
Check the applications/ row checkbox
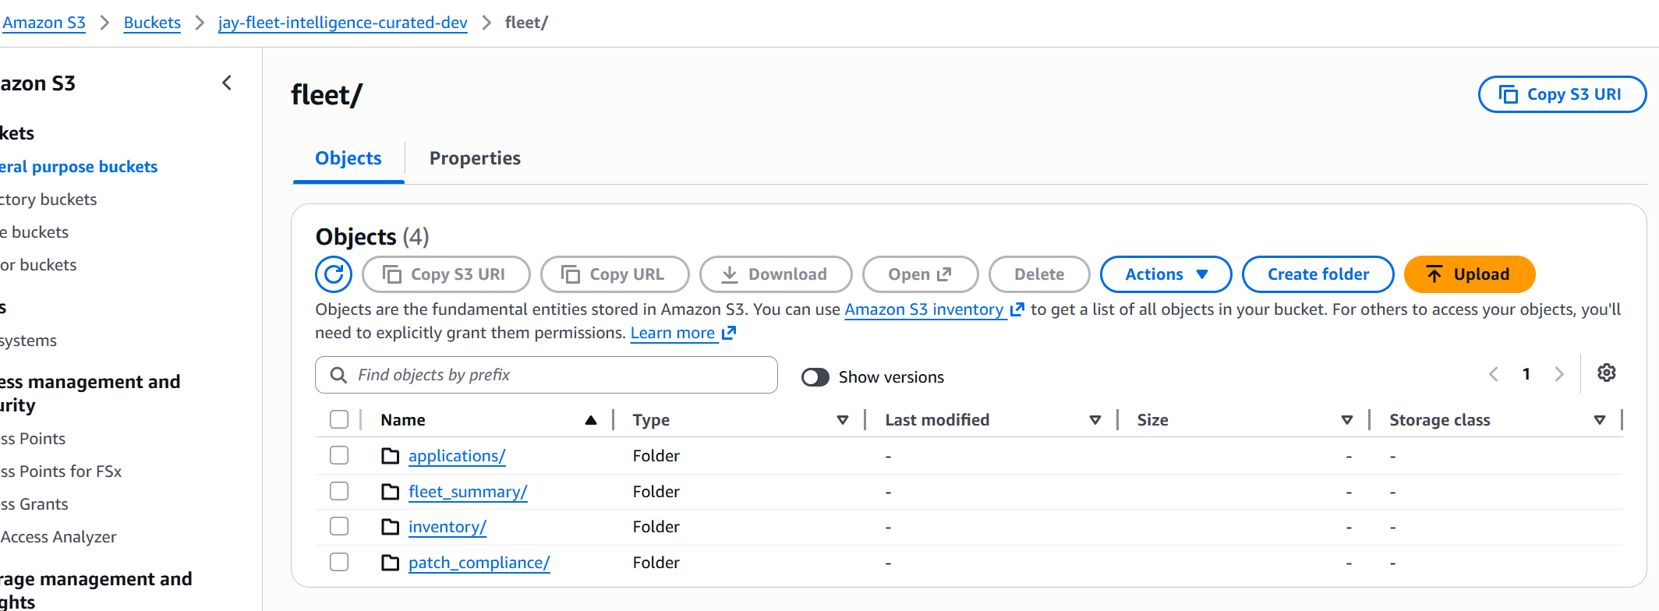339,455
